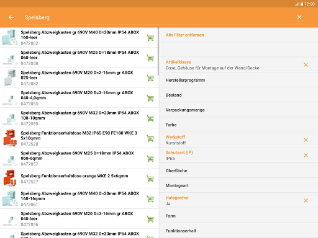Viewport: 318px width, 238px height.
Task: Tap article number 0472059
Action: coord(29,124)
